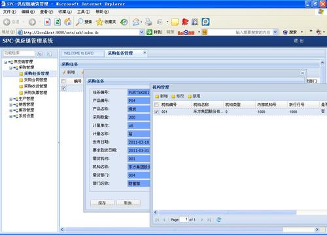Uncheck the row 001 checkbox in 机构管理 grid
The image size is (327, 235).
[x=156, y=112]
